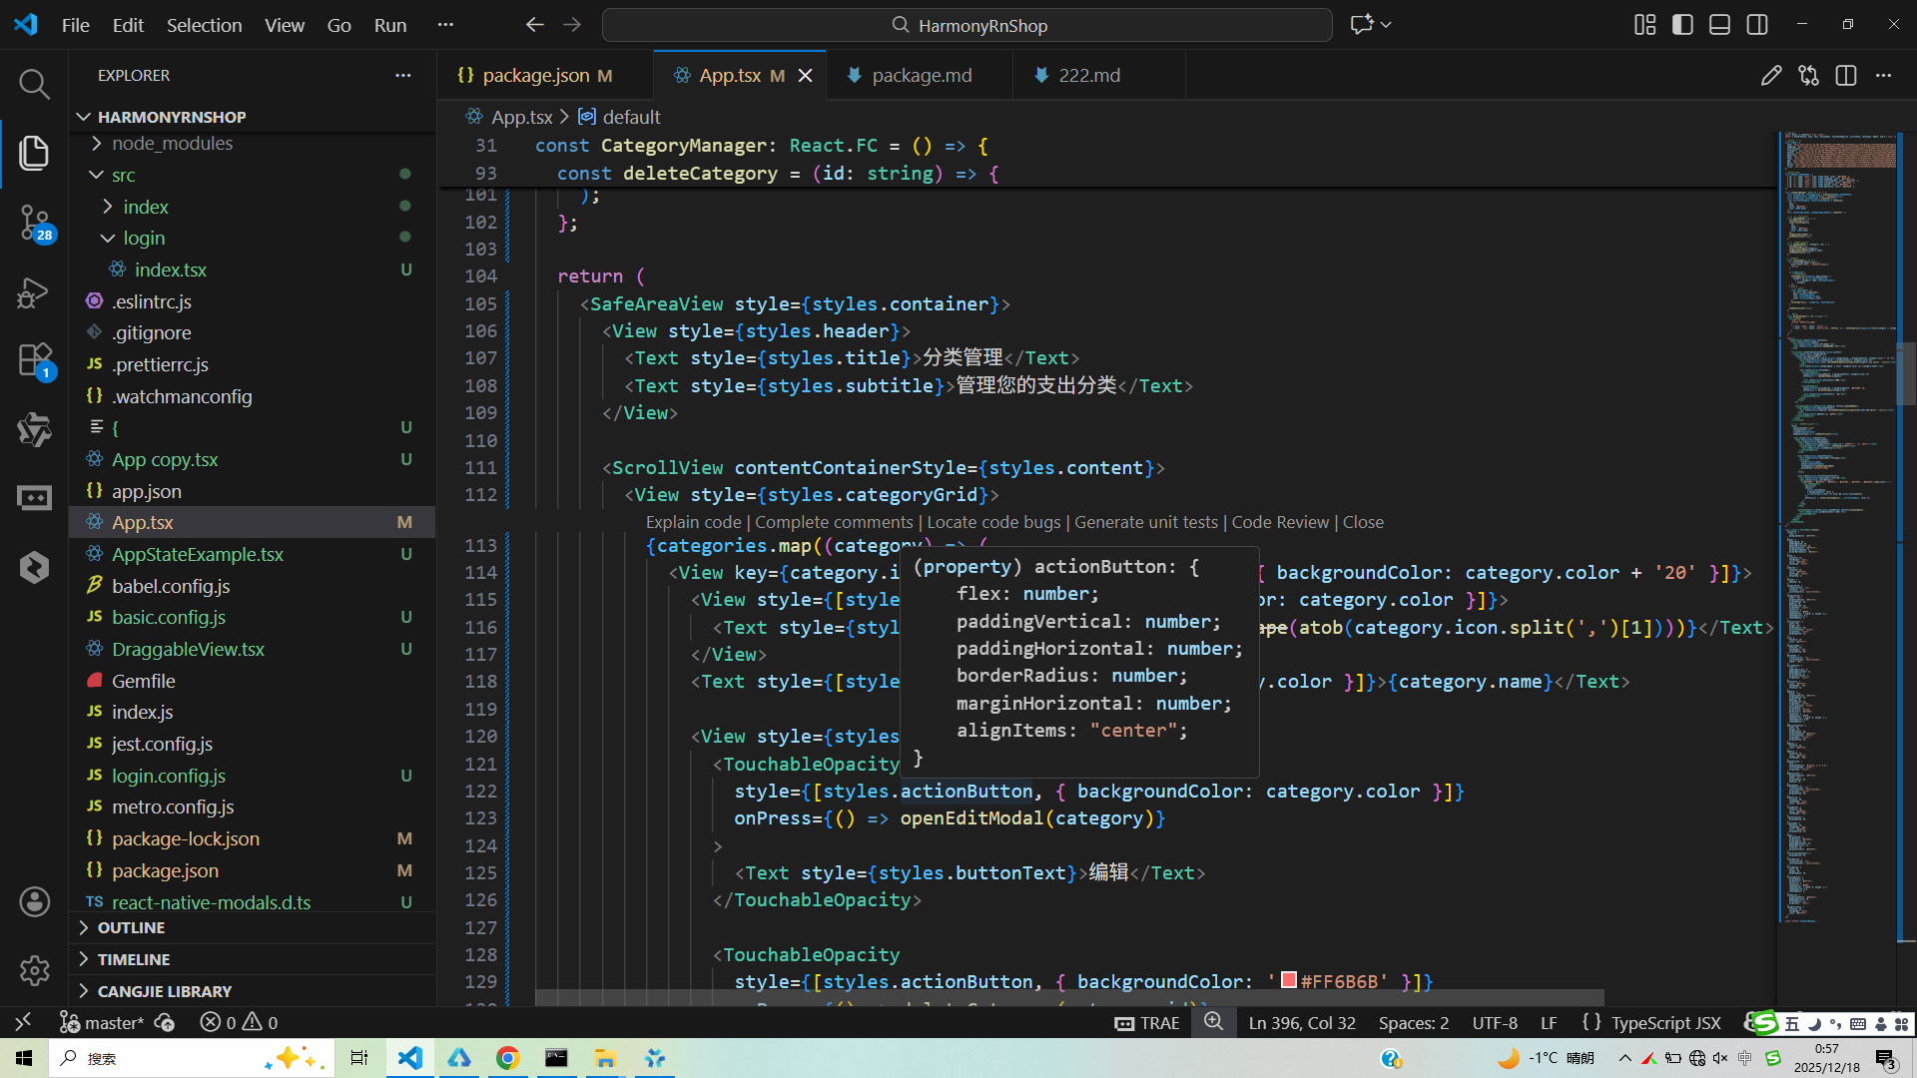Toggle Secondary Side Bar visibility
Image resolution: width=1917 pixels, height=1078 pixels.
pyautogui.click(x=1757, y=25)
